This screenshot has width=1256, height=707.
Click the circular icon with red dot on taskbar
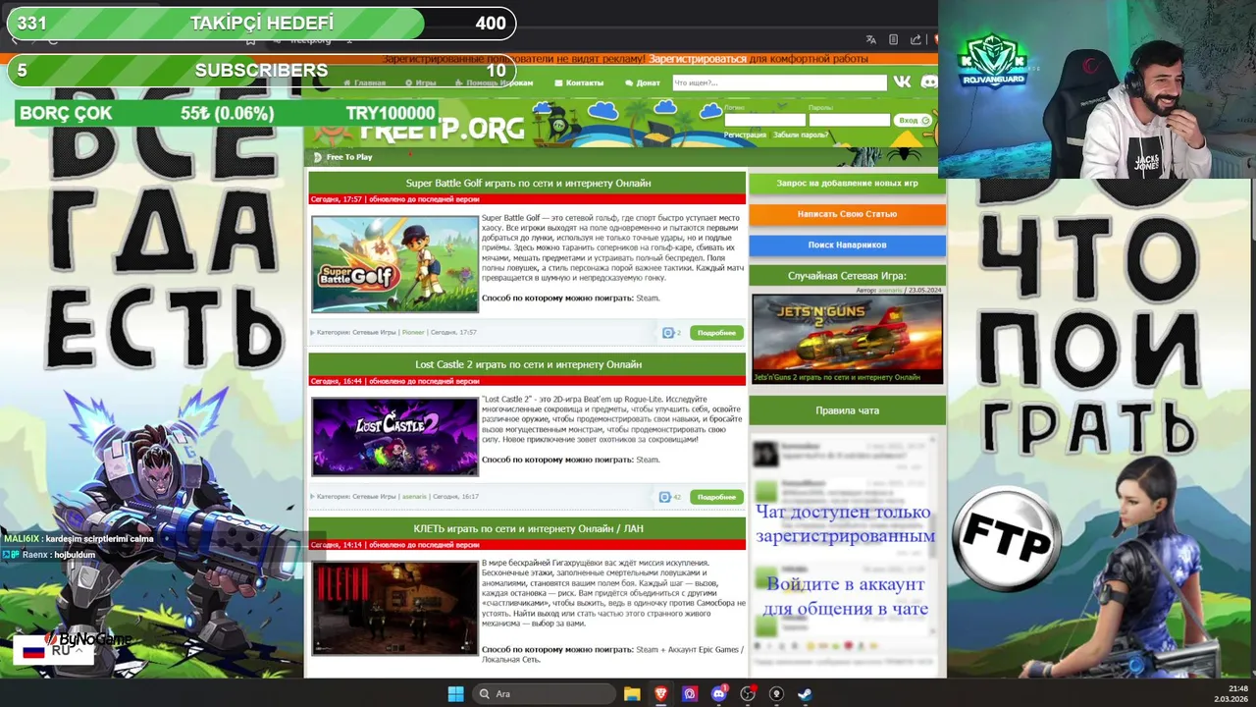[x=748, y=694]
